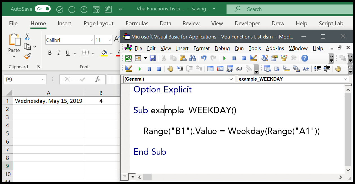Open the example_WEEKDAY procedure dropdown
This screenshot has width=355, height=184.
pos(293,79)
